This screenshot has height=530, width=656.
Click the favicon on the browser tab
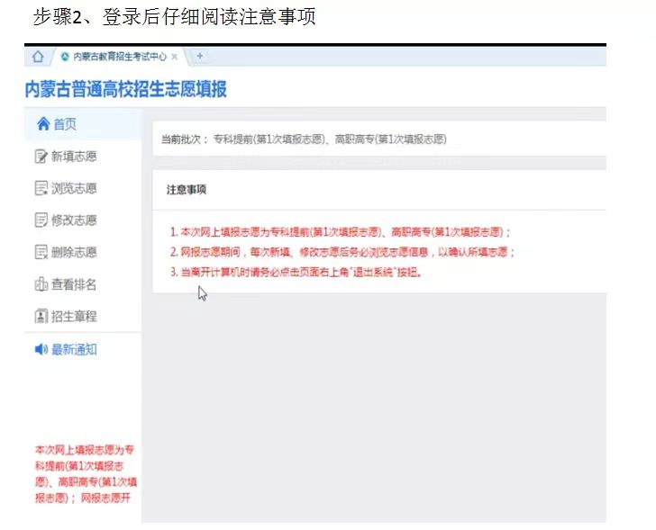point(64,57)
